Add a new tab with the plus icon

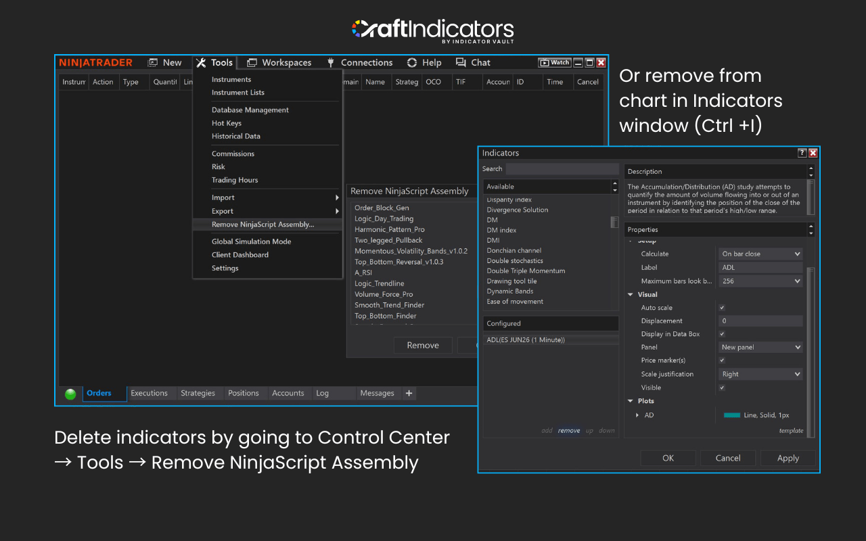[x=409, y=393]
